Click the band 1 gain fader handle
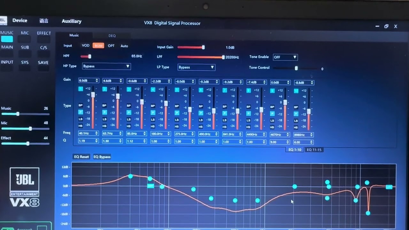 (93, 95)
